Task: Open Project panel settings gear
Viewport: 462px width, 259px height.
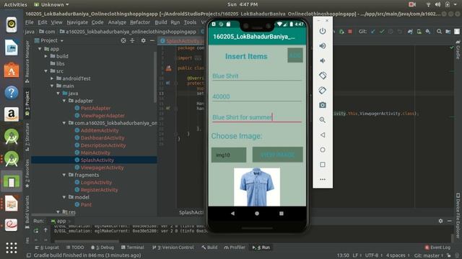Action: [143, 40]
